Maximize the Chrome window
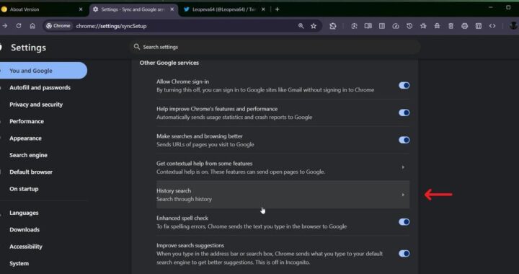 [x=508, y=7]
